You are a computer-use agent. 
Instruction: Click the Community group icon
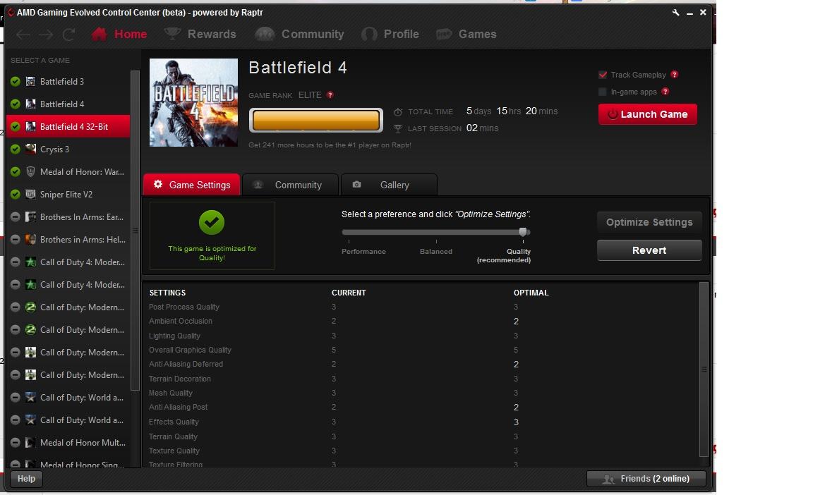[265, 34]
